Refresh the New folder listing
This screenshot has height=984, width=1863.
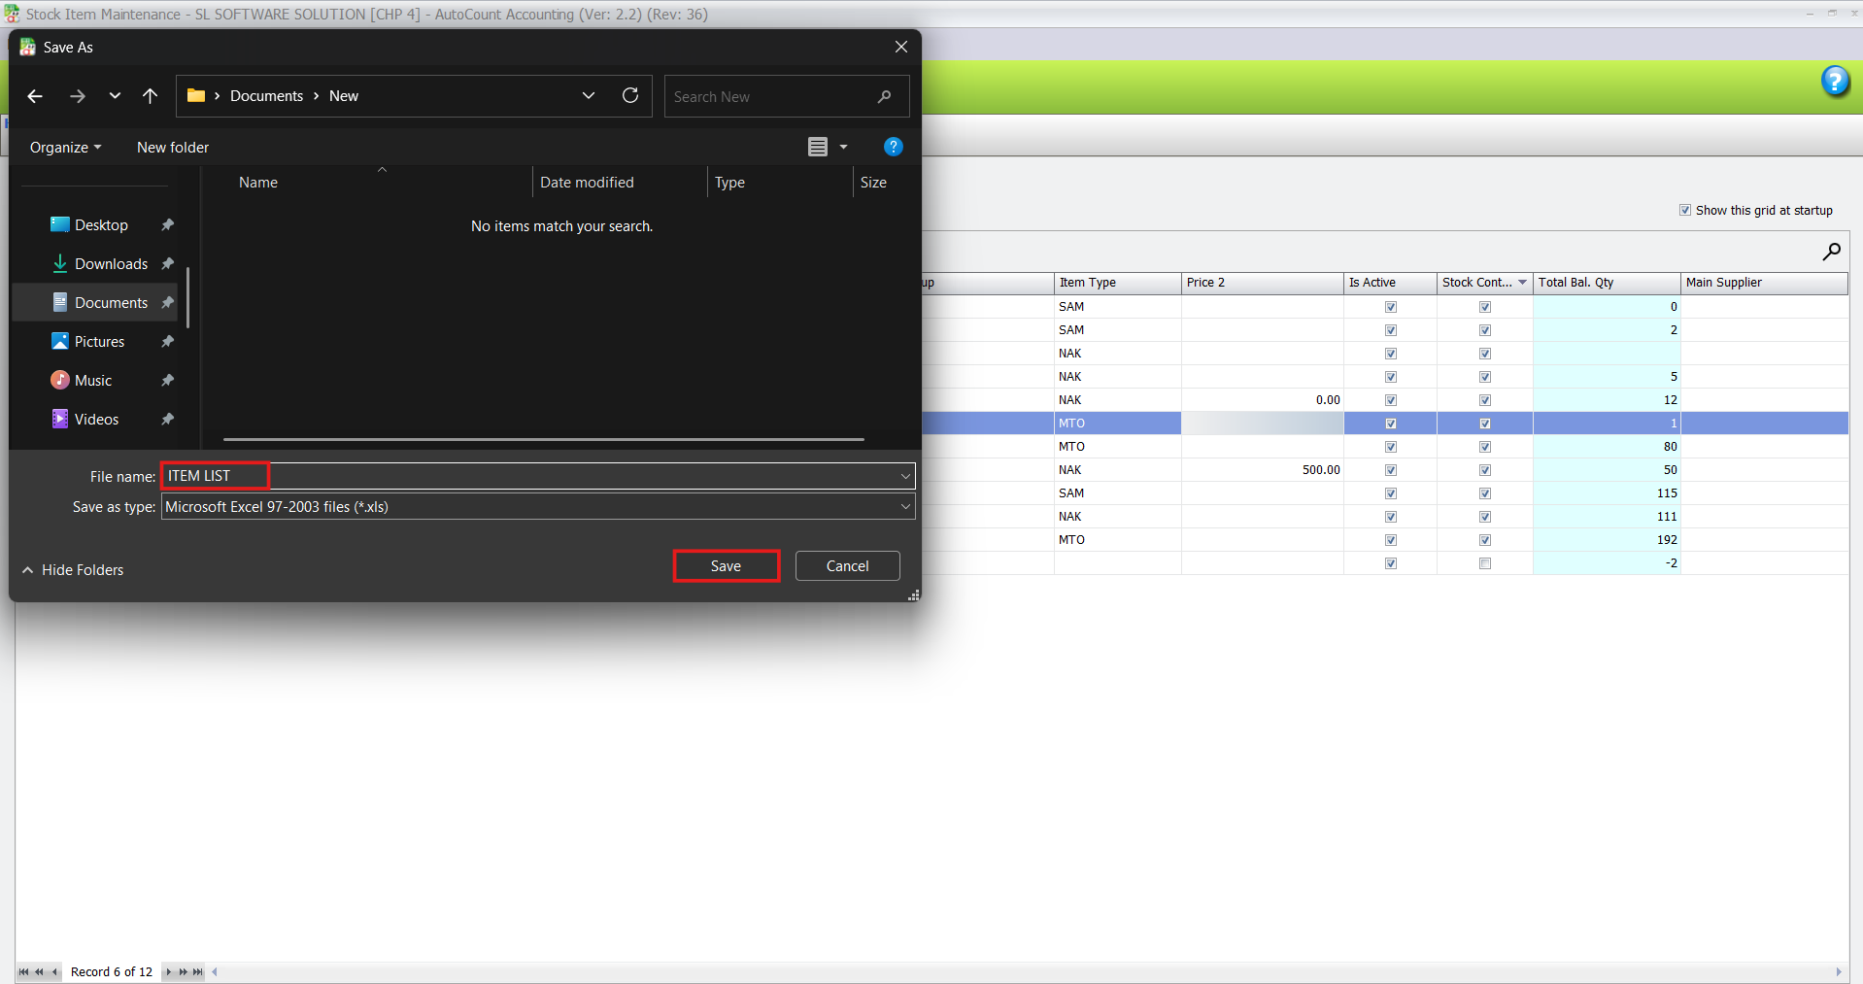[630, 95]
